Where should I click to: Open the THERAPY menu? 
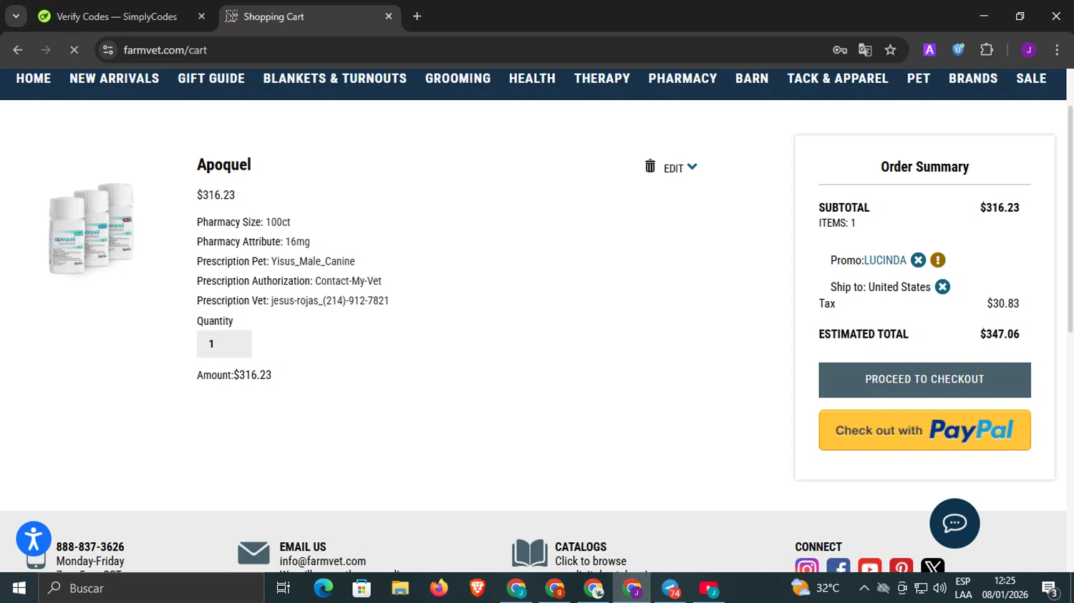pyautogui.click(x=602, y=79)
